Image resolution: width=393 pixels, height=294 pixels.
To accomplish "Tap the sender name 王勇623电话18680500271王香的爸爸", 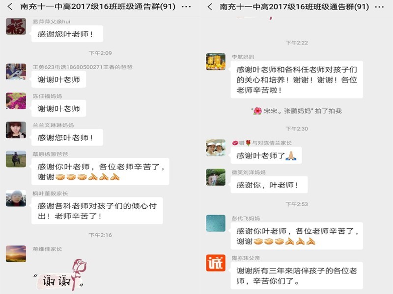I will click(83, 67).
